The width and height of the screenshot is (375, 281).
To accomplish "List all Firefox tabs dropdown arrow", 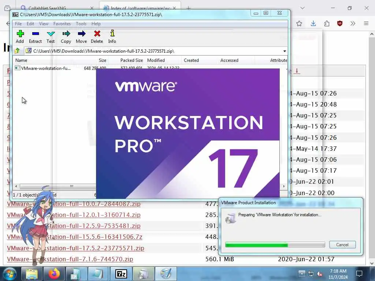I will pyautogui.click(x=302, y=8).
